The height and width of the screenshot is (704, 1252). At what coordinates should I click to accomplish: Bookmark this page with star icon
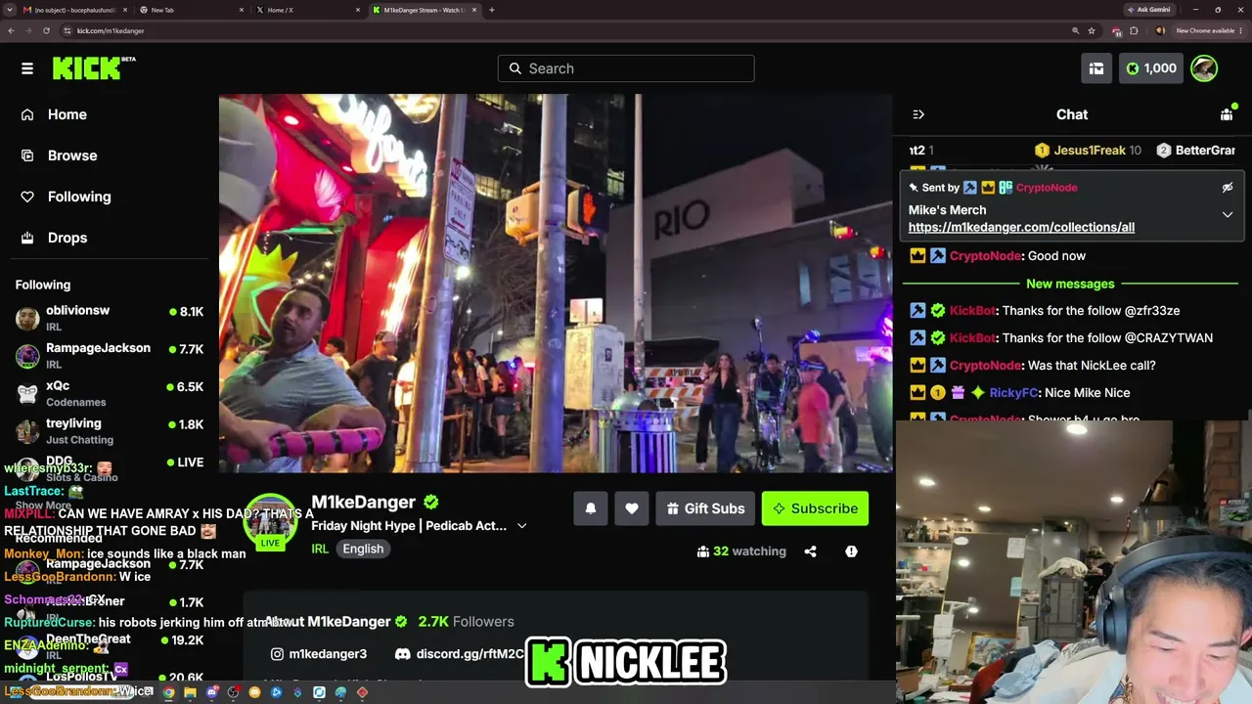[1092, 30]
